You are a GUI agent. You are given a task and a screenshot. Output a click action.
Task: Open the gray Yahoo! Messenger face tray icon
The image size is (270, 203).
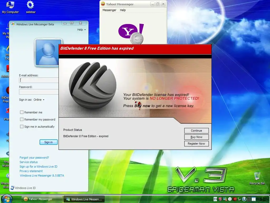click(230, 199)
